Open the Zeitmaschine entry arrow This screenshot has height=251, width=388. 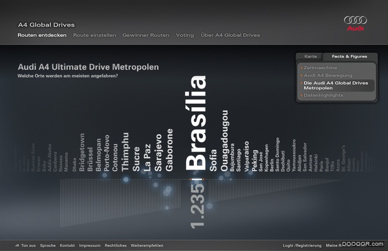301,68
